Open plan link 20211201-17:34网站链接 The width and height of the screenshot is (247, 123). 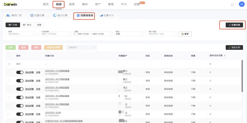[x=57, y=71]
